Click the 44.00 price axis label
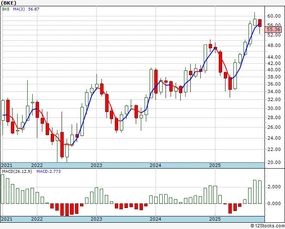Screen dimensions: 285x229 (274, 57)
